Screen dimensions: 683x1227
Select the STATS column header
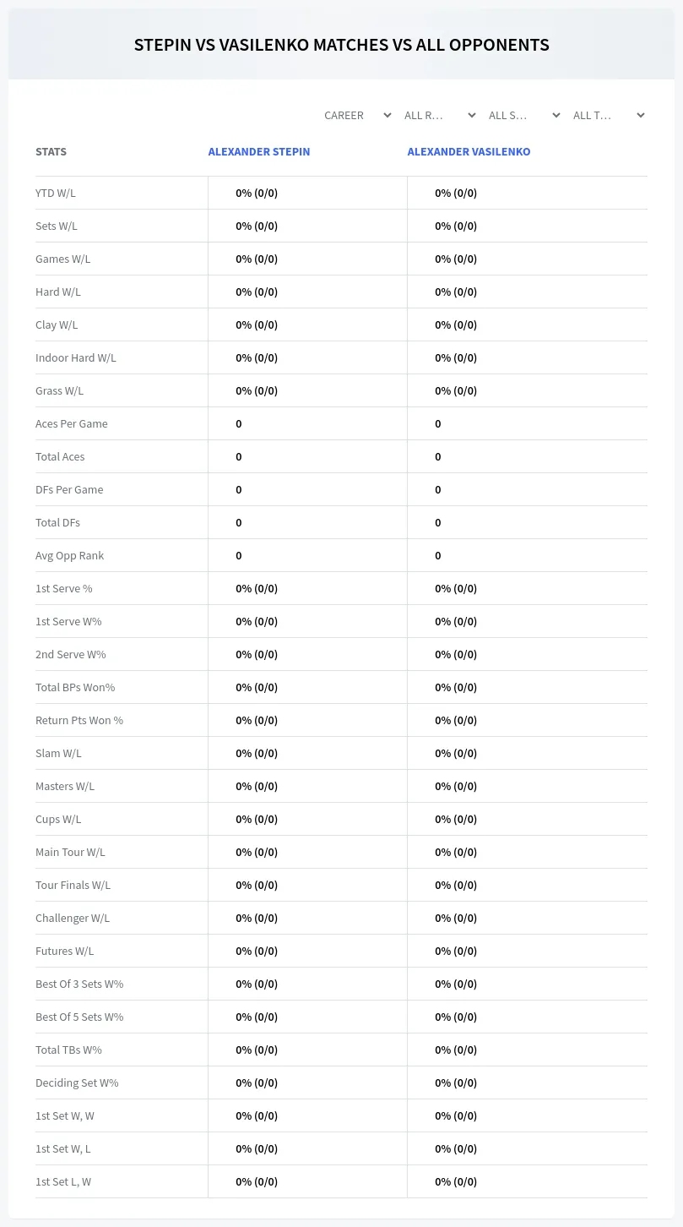click(x=51, y=152)
